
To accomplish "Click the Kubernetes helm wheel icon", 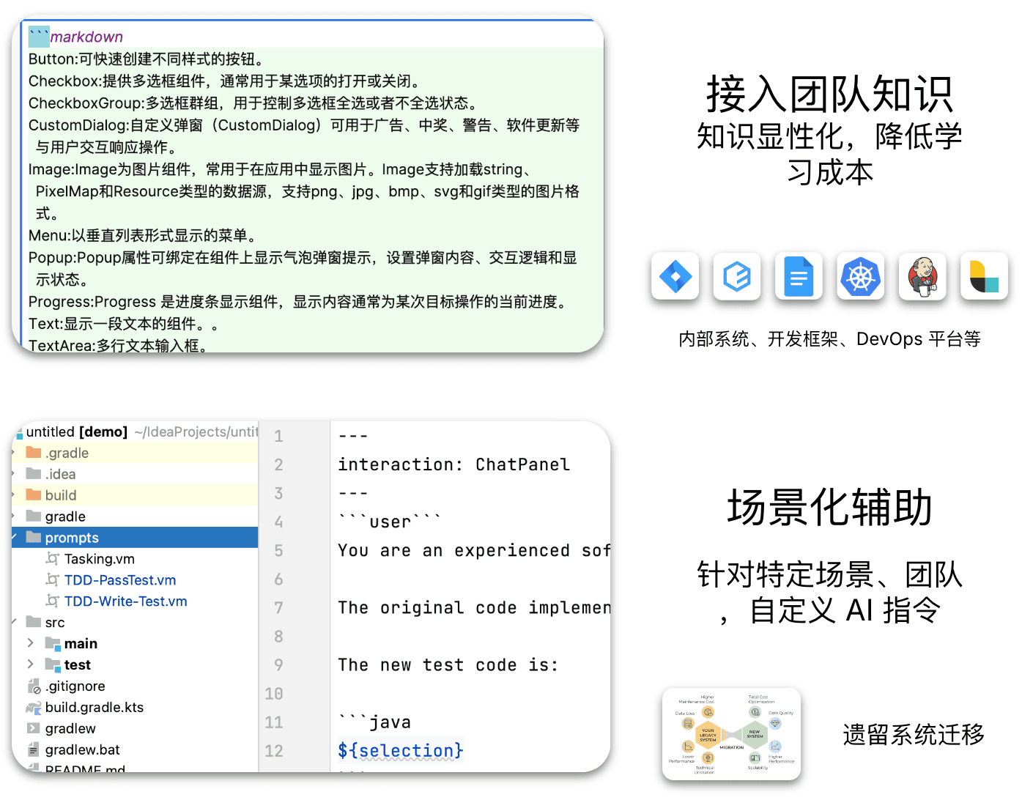I will coord(861,277).
